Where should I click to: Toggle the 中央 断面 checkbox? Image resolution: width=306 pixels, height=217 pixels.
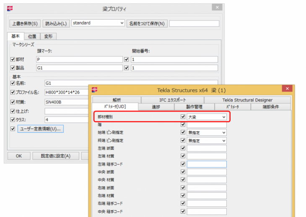point(183,172)
